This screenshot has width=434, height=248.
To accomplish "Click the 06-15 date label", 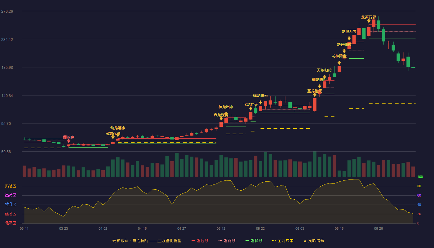I will [x=339, y=228].
